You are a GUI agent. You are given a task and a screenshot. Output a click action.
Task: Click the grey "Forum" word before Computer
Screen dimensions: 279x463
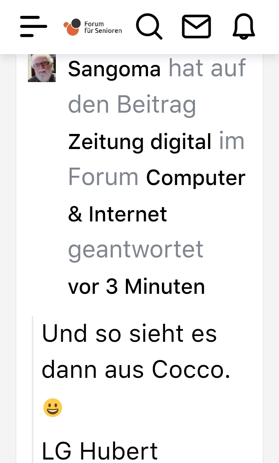[103, 178]
